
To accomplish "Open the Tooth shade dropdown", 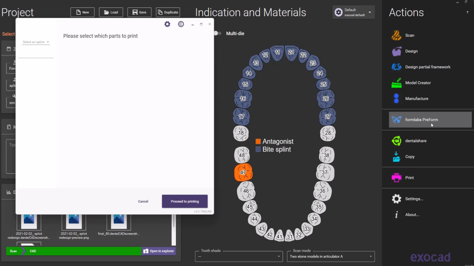I will pyautogui.click(x=239, y=256).
